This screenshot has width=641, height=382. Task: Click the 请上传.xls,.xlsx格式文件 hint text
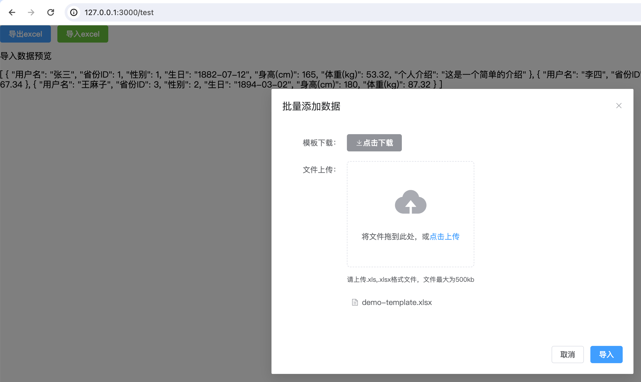click(410, 280)
